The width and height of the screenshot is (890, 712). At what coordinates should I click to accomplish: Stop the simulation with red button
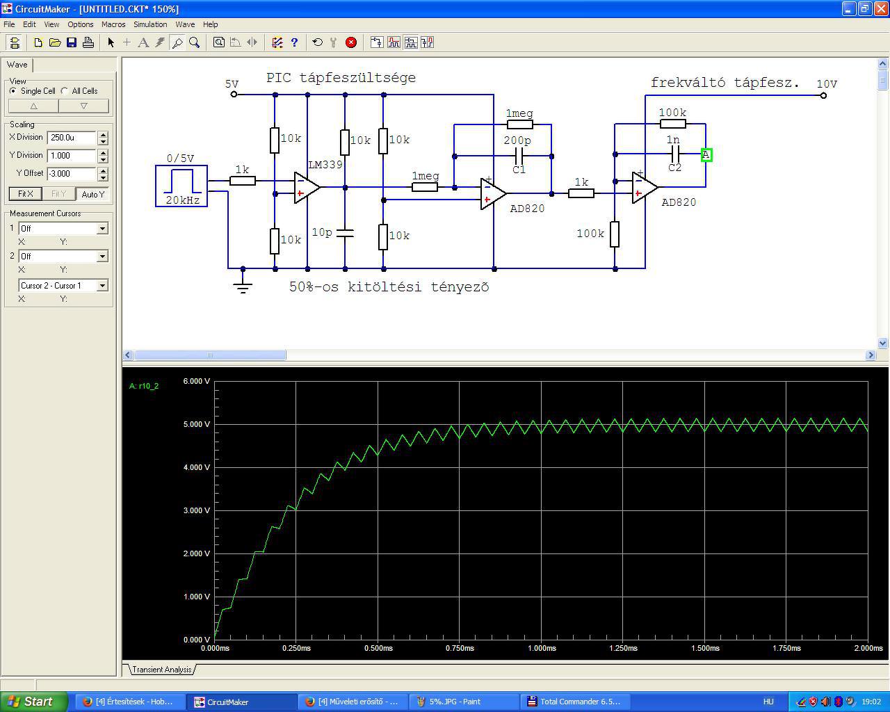[x=351, y=42]
